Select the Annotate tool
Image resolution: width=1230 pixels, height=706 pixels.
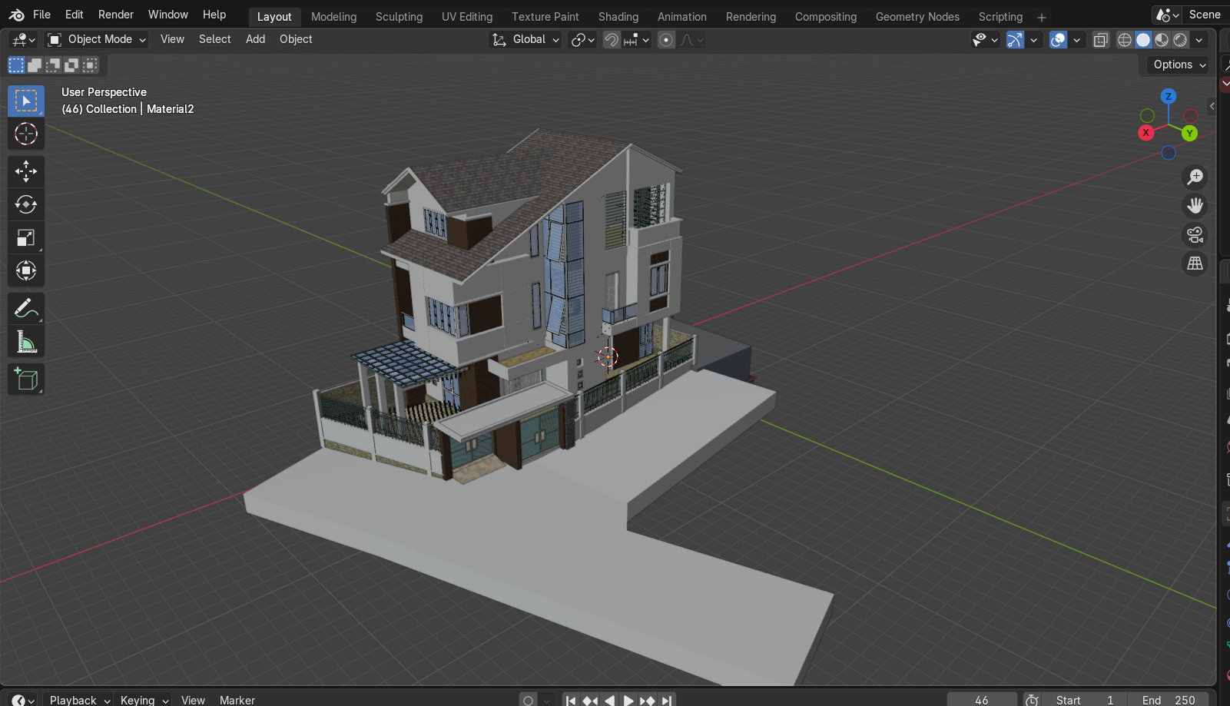point(26,308)
